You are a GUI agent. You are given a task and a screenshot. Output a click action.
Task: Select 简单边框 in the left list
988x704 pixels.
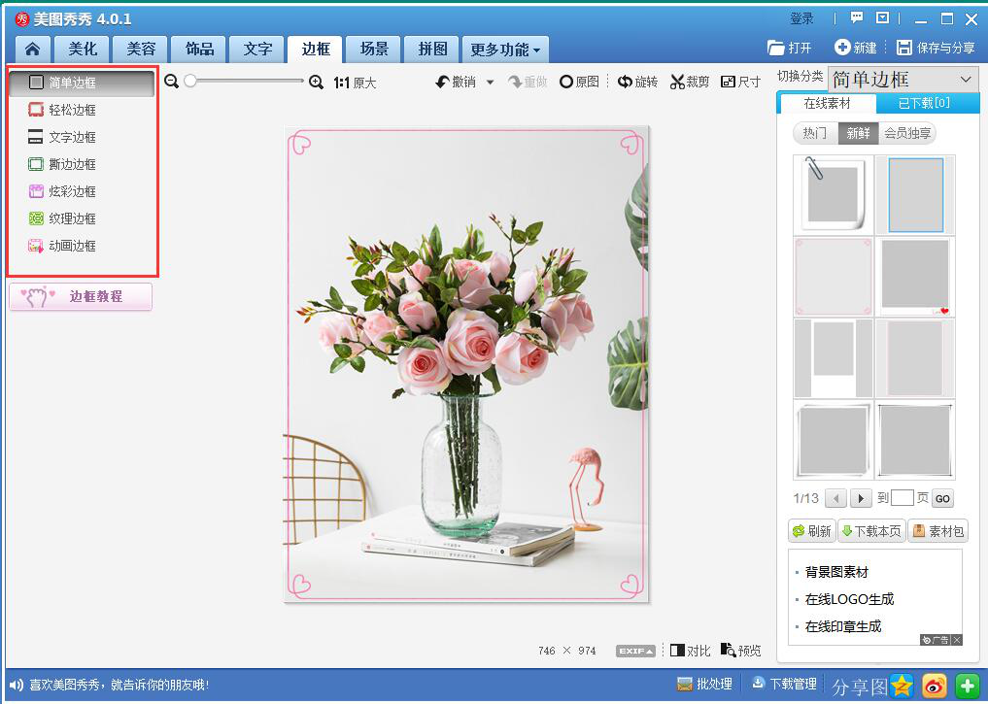[x=82, y=83]
